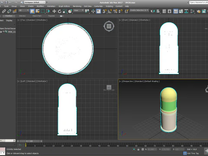This screenshot has height=156, width=208.
Task: Activate the Select Object tool
Action: pos(32,11)
